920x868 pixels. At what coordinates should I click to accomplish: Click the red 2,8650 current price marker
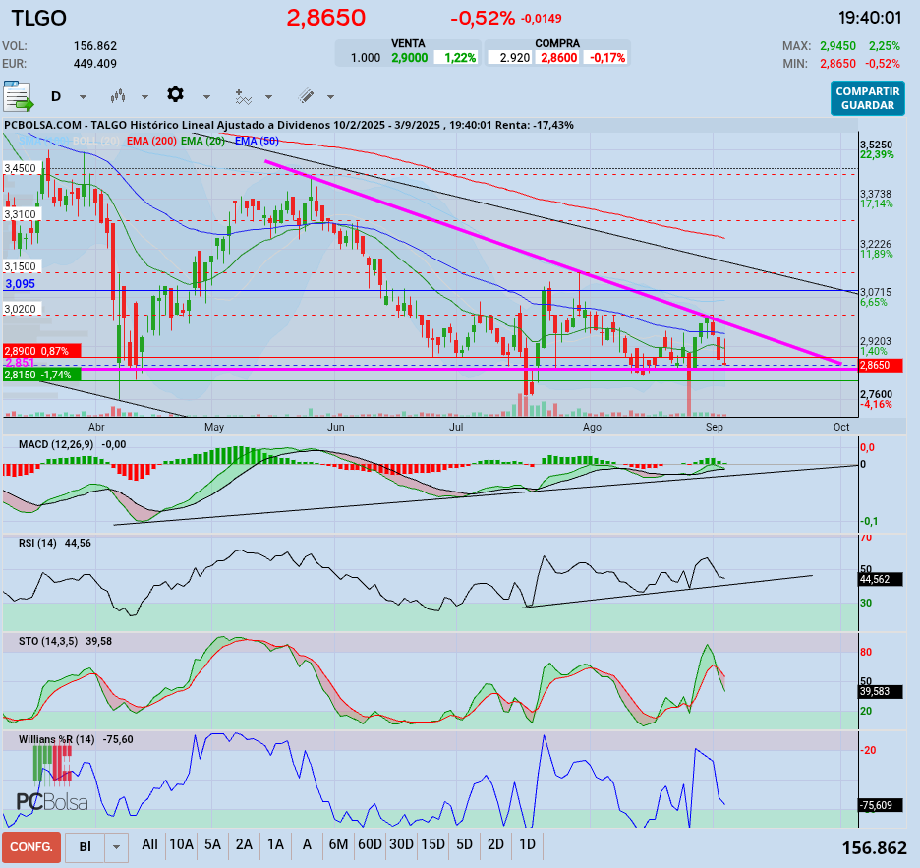[882, 365]
